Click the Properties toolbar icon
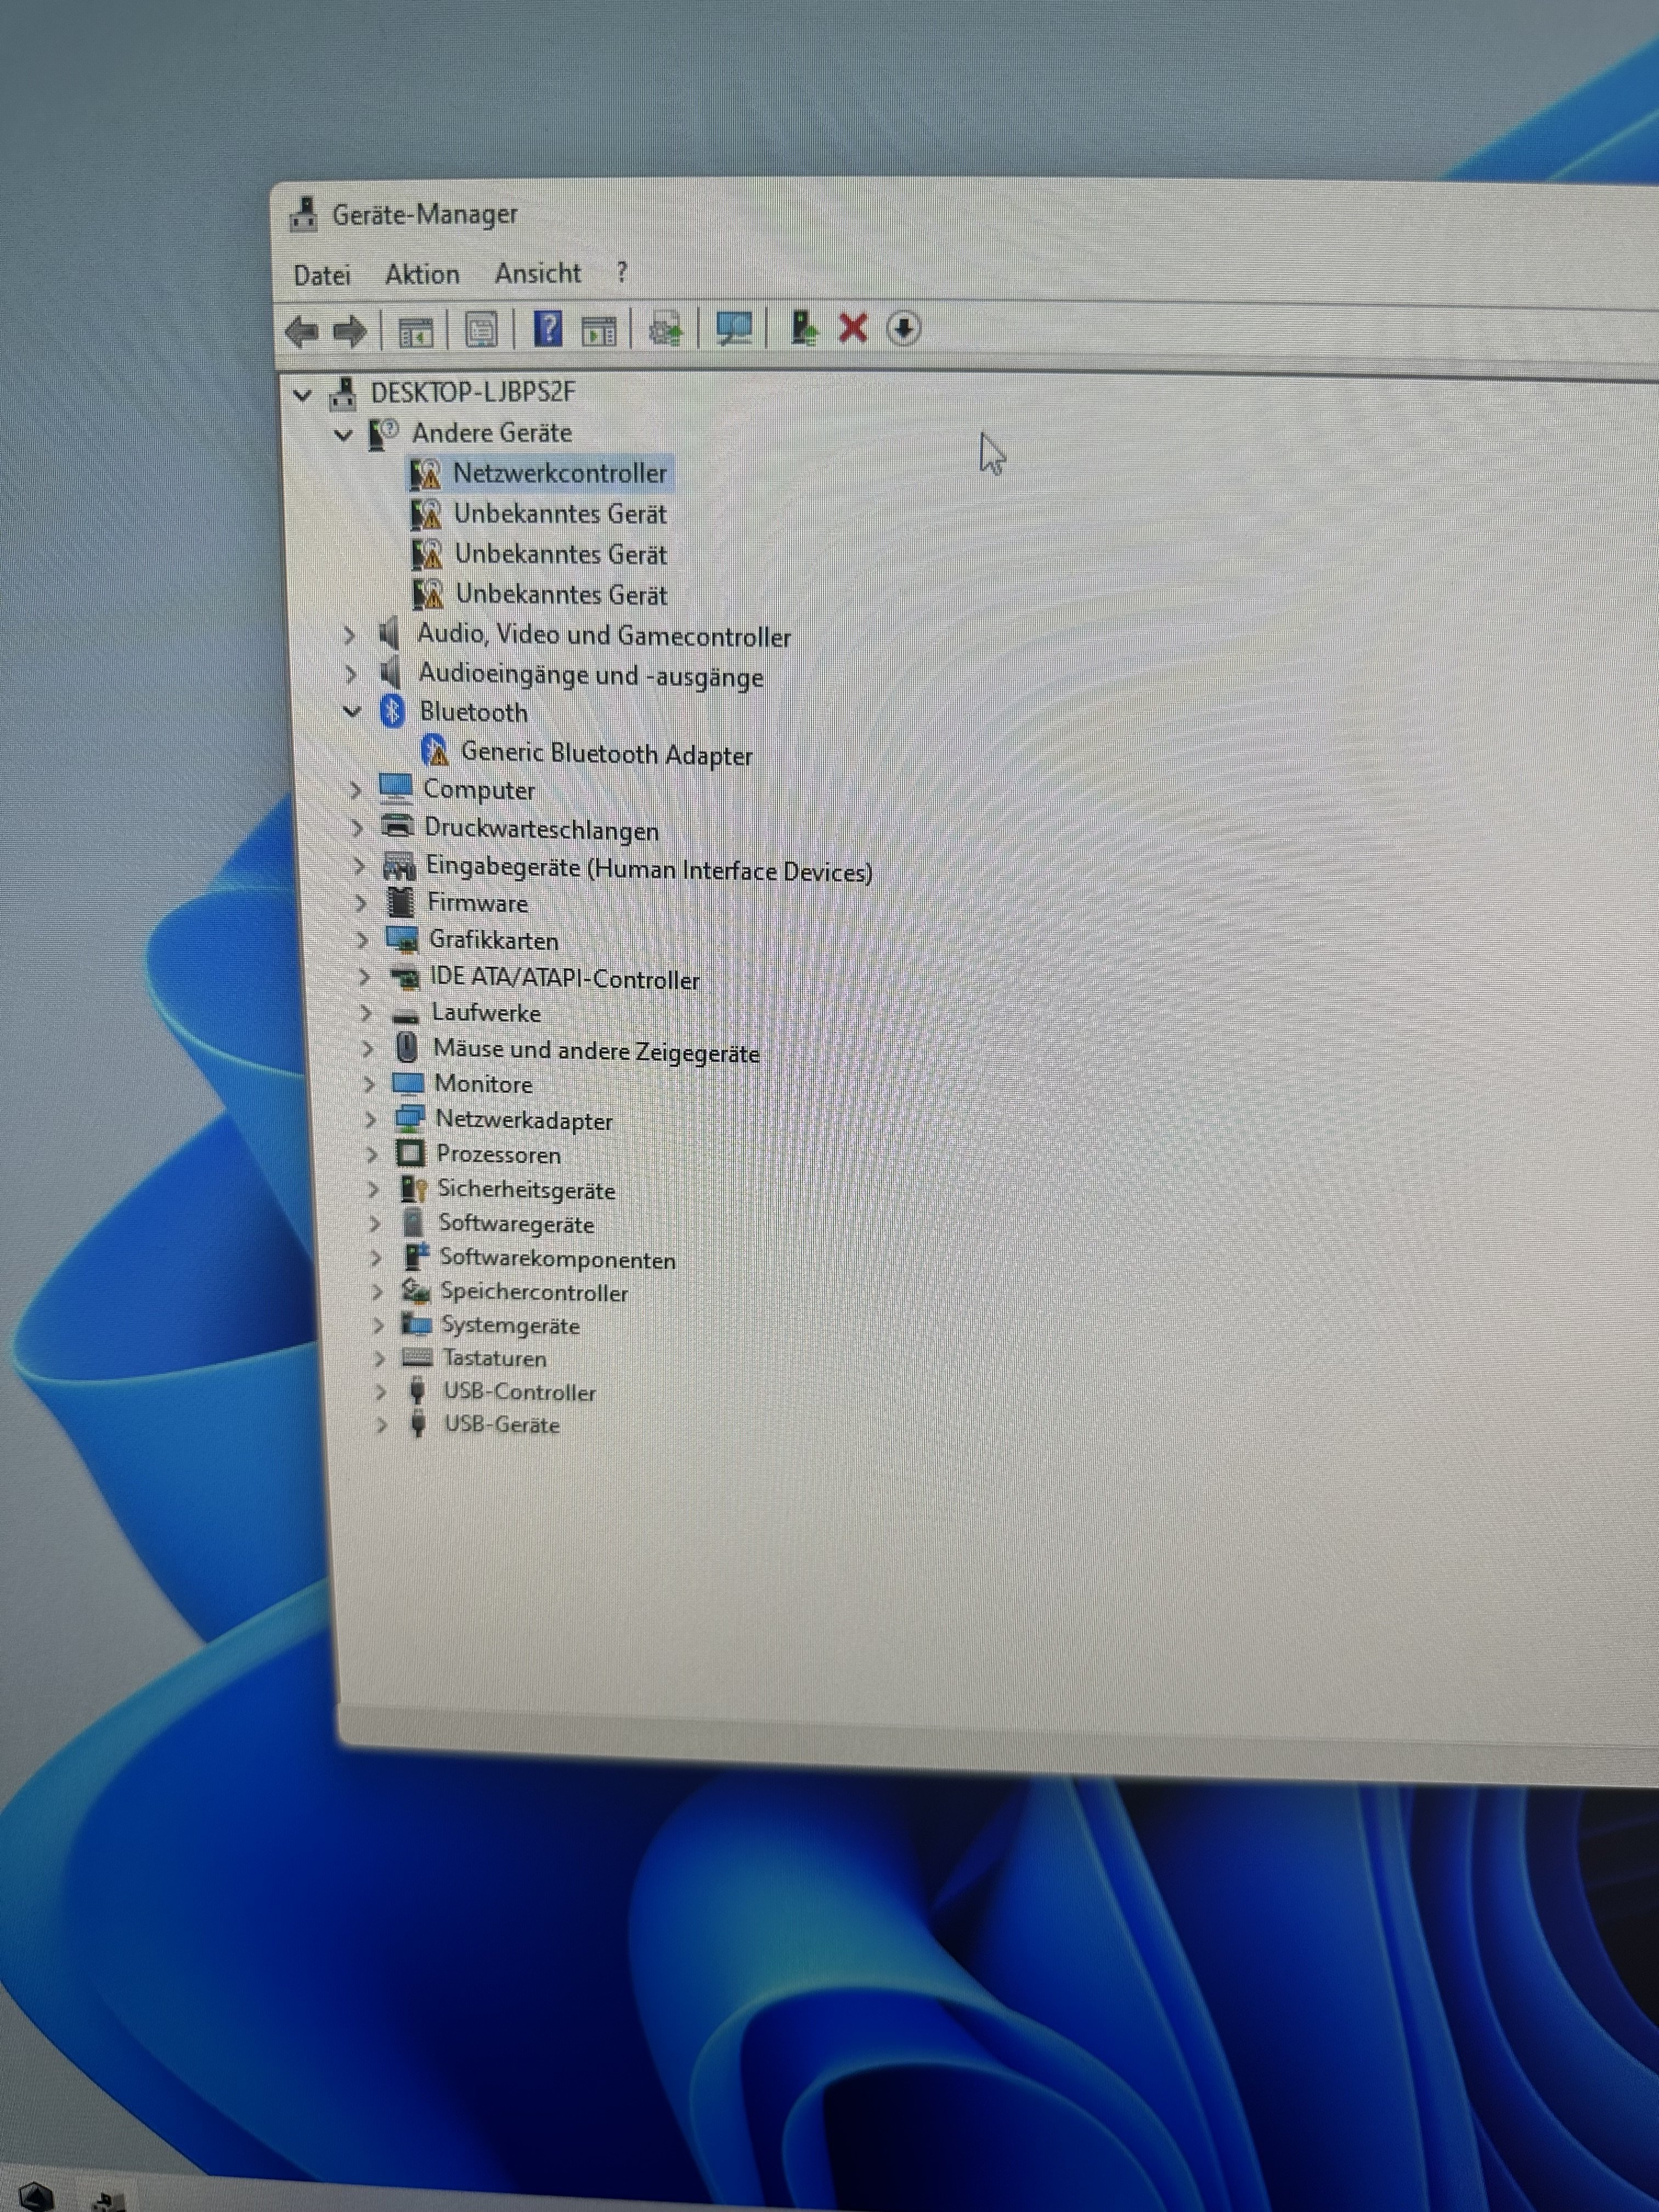 tap(481, 330)
